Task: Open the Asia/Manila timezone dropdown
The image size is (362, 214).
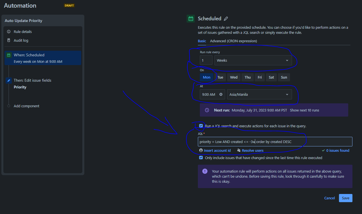Action: point(259,94)
